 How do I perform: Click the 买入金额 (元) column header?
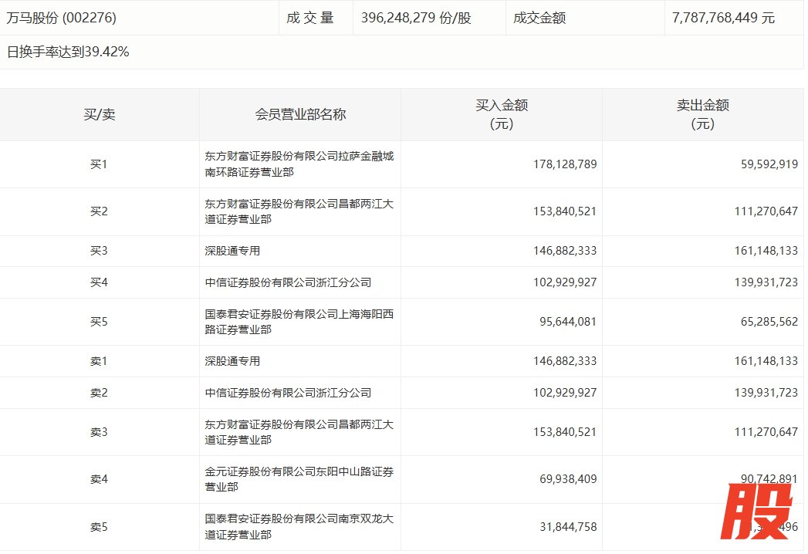(x=502, y=114)
